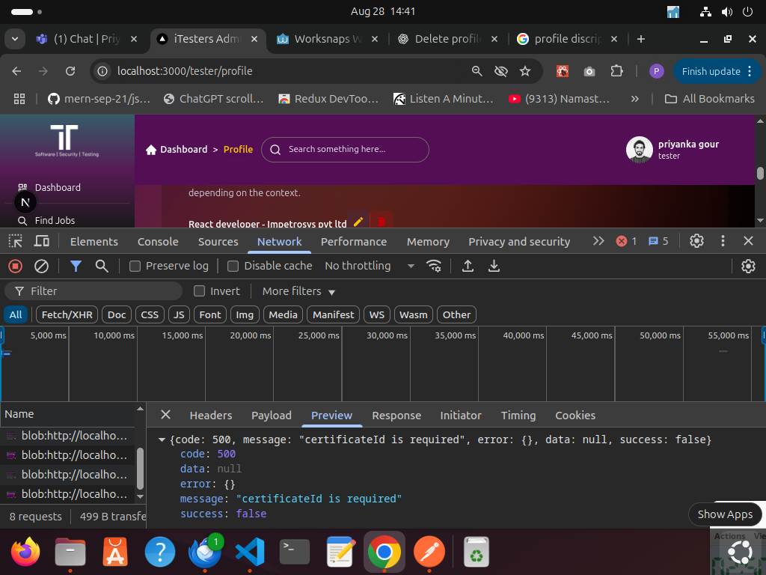This screenshot has height=575, width=766.
Task: Click the import HAR upload icon
Action: [468, 266]
